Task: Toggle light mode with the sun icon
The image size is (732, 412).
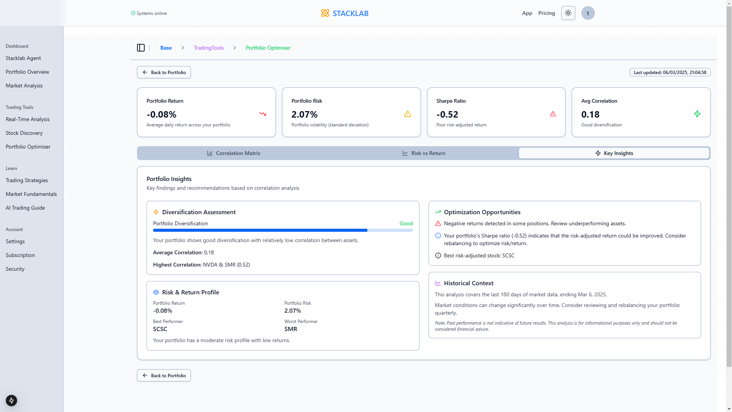Action: click(568, 13)
